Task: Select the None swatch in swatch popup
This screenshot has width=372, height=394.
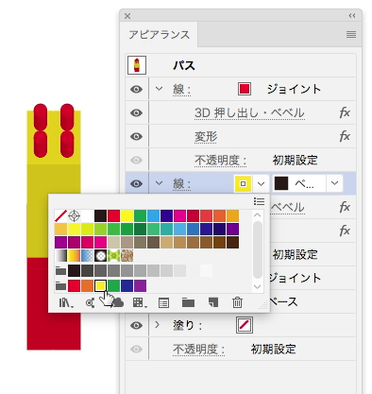Action: 60,216
